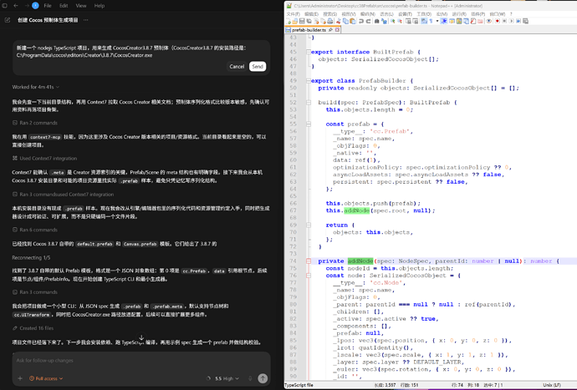577x390 pixels.
Task: Click the Monitoring eye icon in Notepad++ toolbar
Action: click(488, 21)
